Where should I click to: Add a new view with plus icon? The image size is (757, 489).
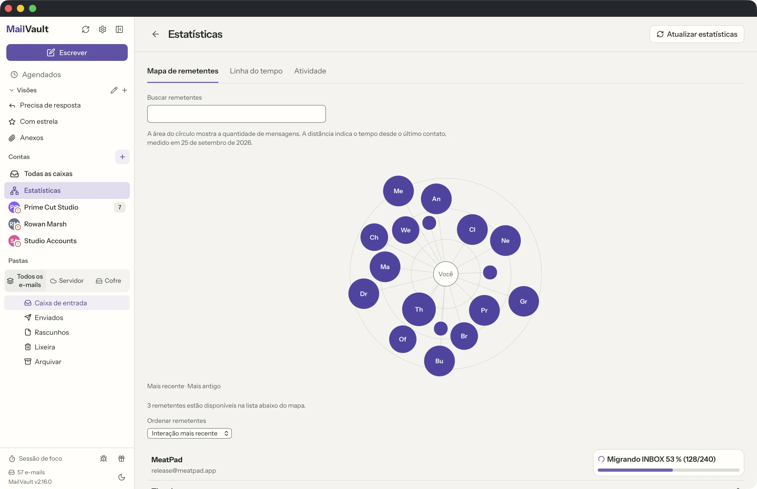[125, 90]
